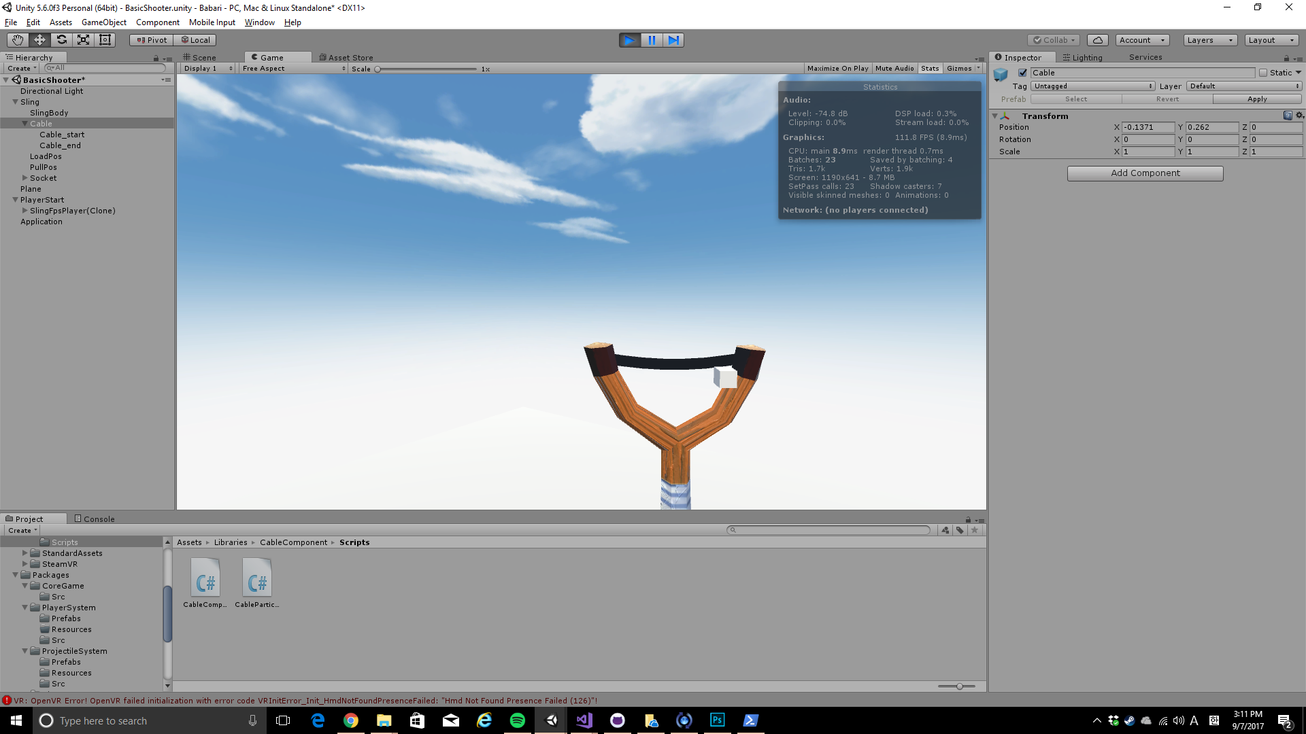Open Unity Cloud services via cloud icon

[1098, 39]
